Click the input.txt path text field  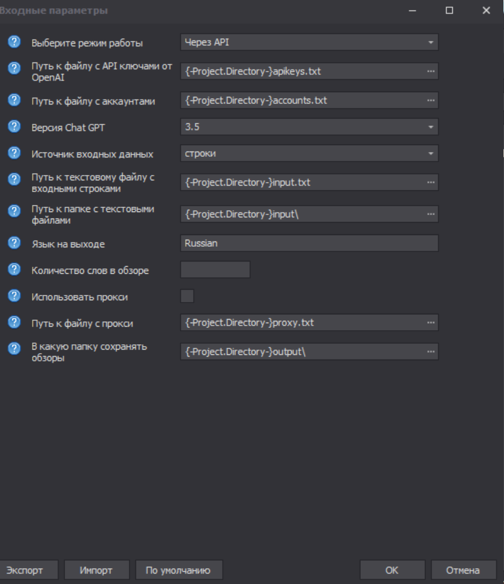tap(302, 183)
